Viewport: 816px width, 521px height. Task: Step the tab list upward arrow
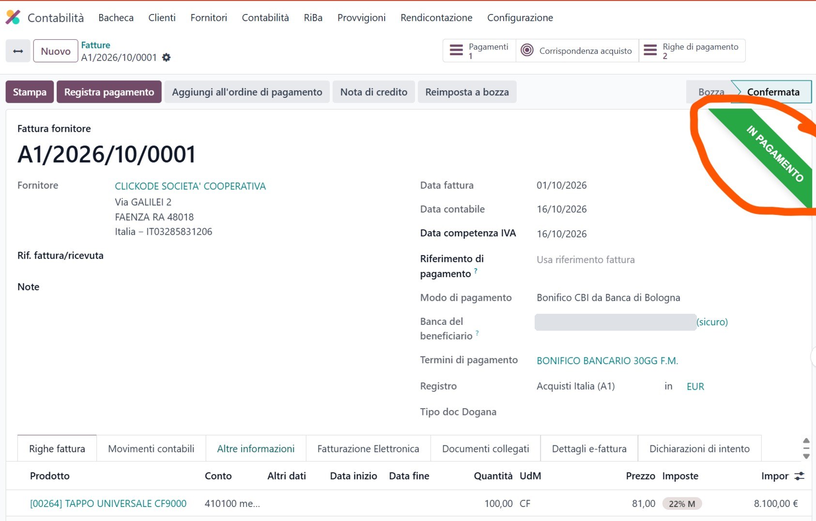[x=806, y=441]
